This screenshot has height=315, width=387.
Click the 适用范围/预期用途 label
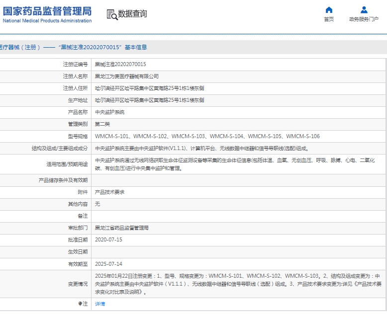(67, 164)
